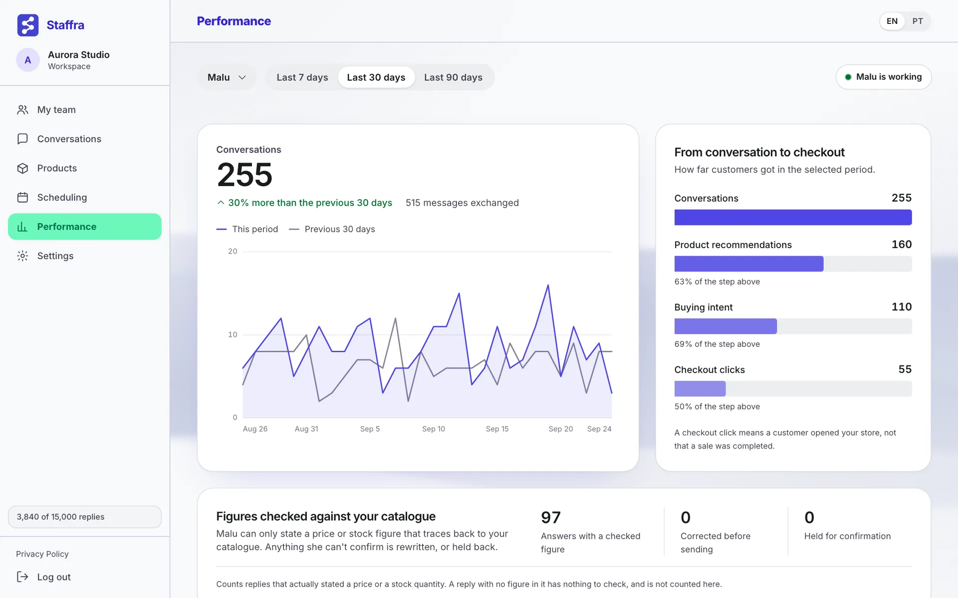Click the green status dot for Malu
This screenshot has width=958, height=598.
click(848, 77)
